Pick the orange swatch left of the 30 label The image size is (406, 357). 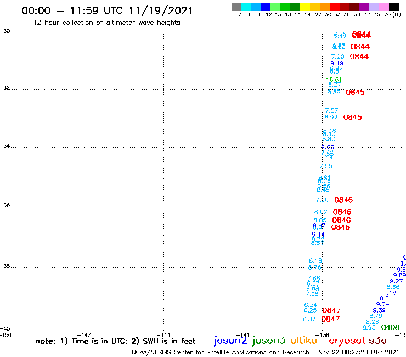pyautogui.click(x=325, y=7)
